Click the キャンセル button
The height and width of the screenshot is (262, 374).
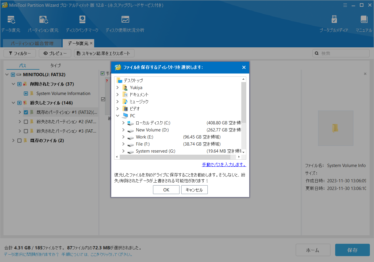pyautogui.click(x=195, y=190)
